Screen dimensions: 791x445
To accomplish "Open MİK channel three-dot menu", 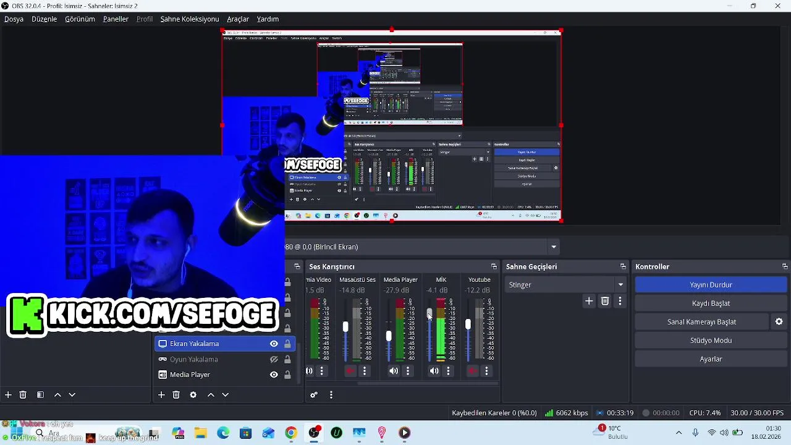I will [x=449, y=371].
